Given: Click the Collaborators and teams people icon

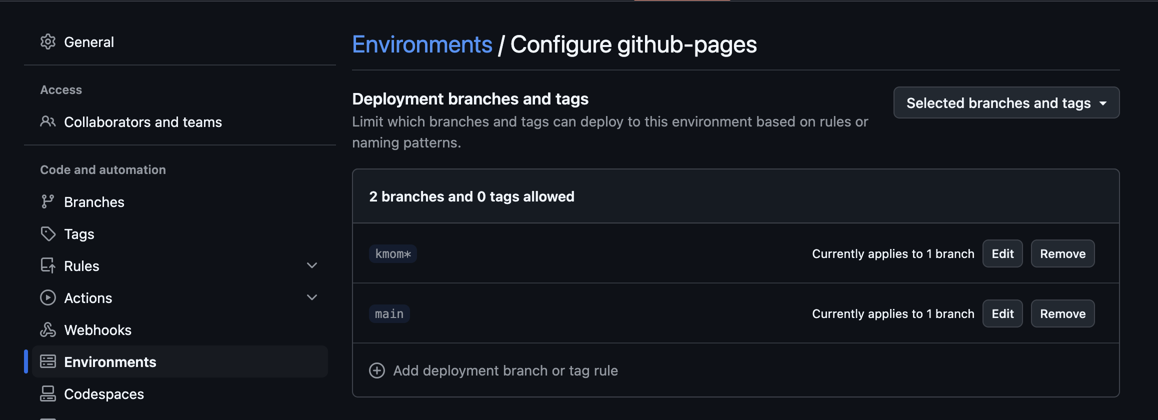Looking at the screenshot, I should [x=48, y=121].
